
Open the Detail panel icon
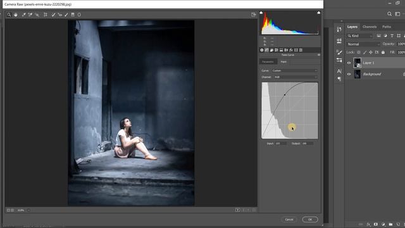(271, 50)
